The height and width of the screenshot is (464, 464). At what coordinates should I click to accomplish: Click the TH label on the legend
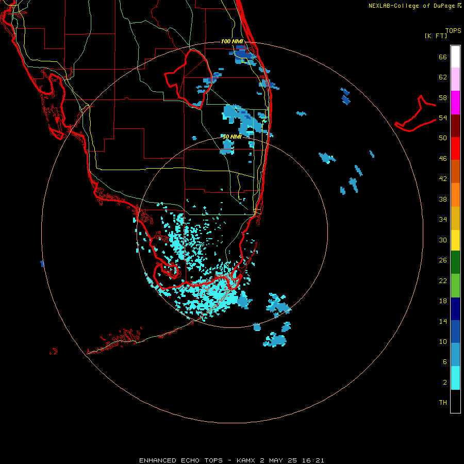click(x=443, y=402)
